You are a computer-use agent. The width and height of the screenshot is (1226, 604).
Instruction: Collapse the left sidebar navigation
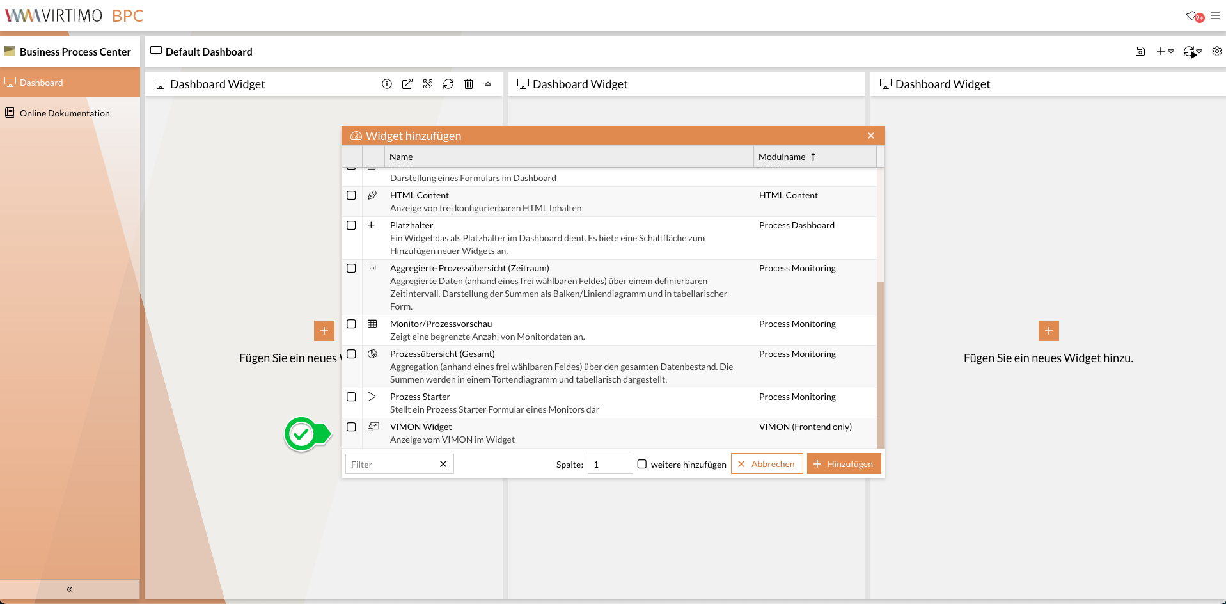pos(69,589)
